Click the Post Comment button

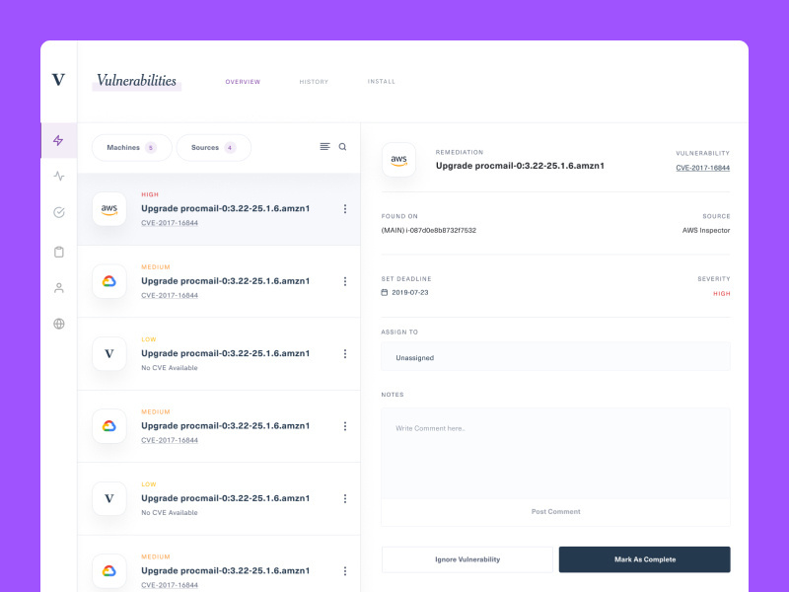pyautogui.click(x=555, y=511)
